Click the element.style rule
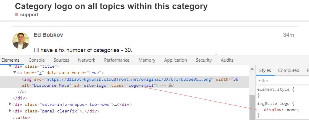309x120 pixels. 273,89
